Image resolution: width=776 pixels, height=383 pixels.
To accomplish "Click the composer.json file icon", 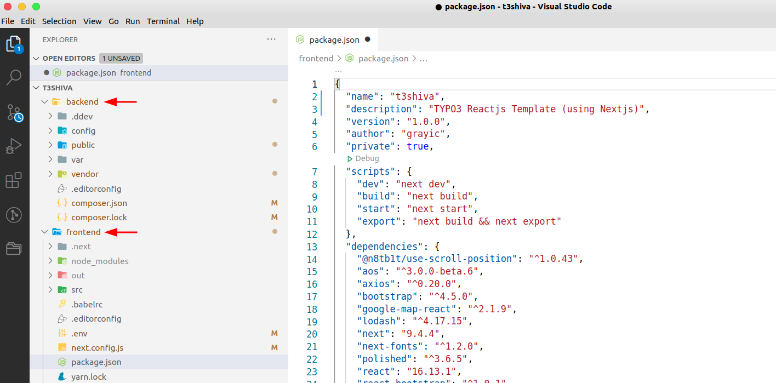I will click(x=62, y=203).
